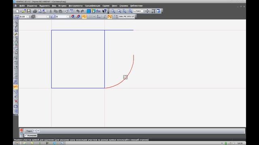Viewport: 259px width, 145px height.
Task: Save the document with floppy icon
Action: click(x=29, y=11)
